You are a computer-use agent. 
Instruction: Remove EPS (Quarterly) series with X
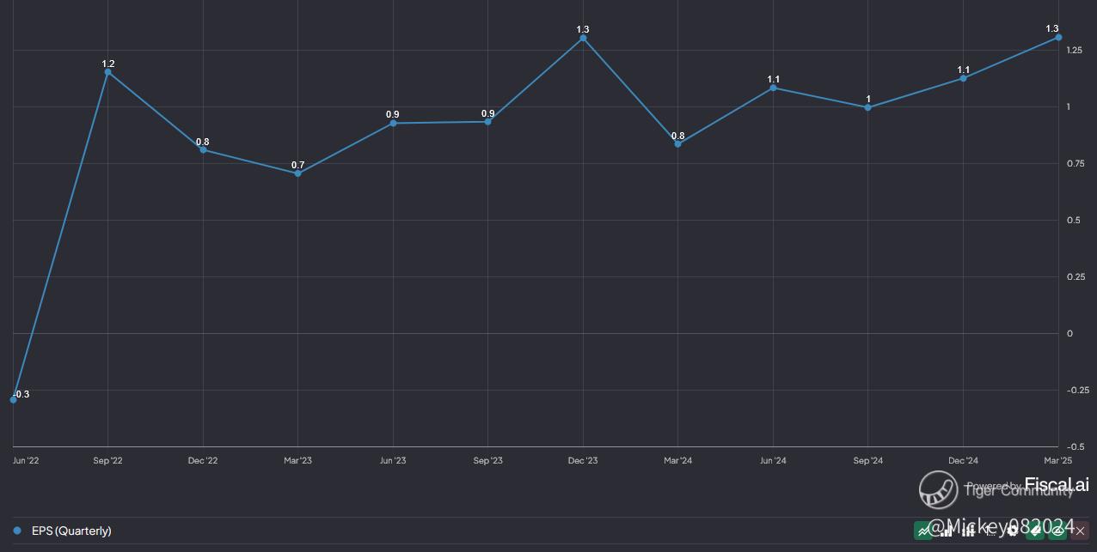point(1080,531)
